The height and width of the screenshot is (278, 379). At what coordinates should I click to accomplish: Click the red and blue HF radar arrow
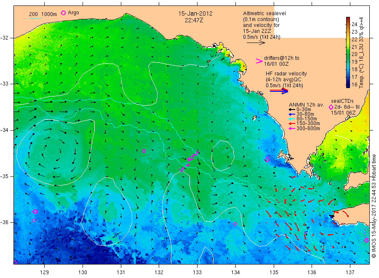point(279,91)
